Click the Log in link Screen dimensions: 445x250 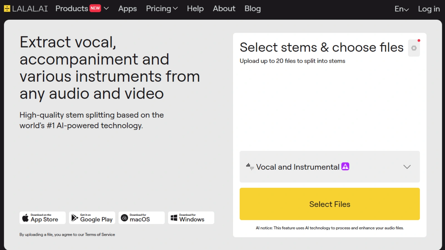(429, 9)
